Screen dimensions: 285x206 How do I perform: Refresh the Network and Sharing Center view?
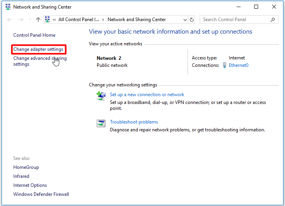point(192,20)
